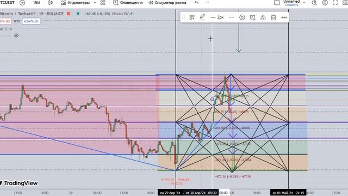Image resolution: width=348 pixels, height=196 pixels.
Task: Open drawing templates icon in floating toolbar
Action: pyautogui.click(x=192, y=17)
